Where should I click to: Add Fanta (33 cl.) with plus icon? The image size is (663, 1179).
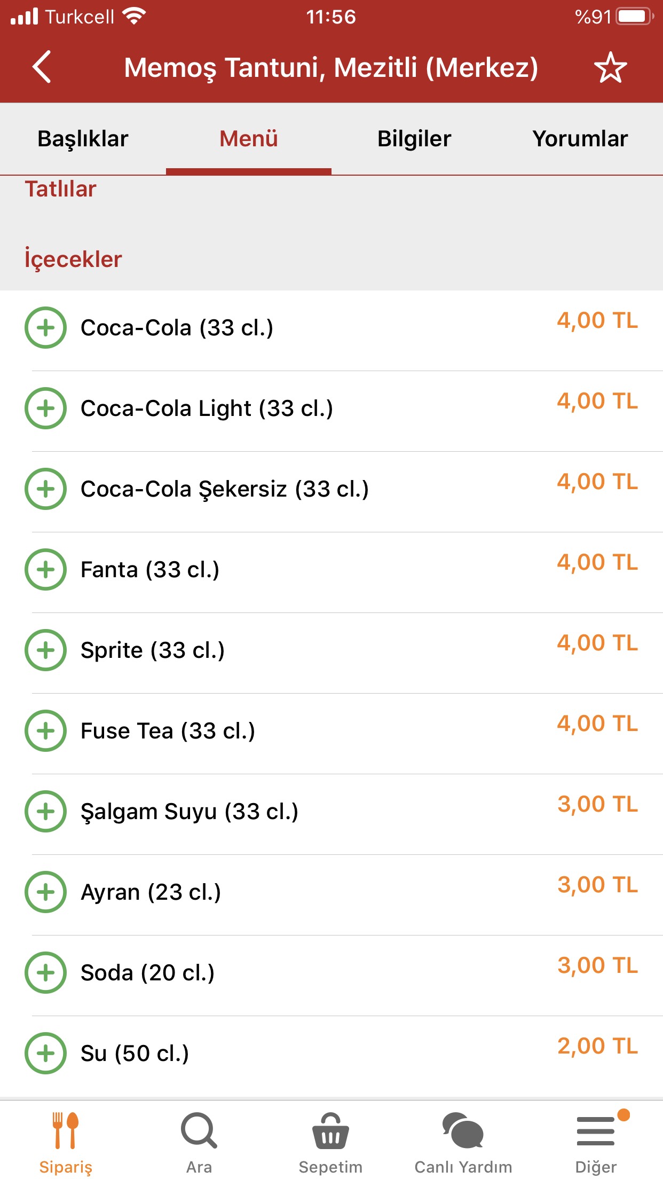45,569
